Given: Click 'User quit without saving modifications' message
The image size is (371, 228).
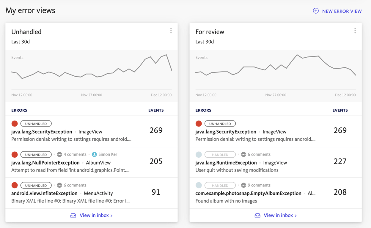Looking at the screenshot, I should pos(237,170).
